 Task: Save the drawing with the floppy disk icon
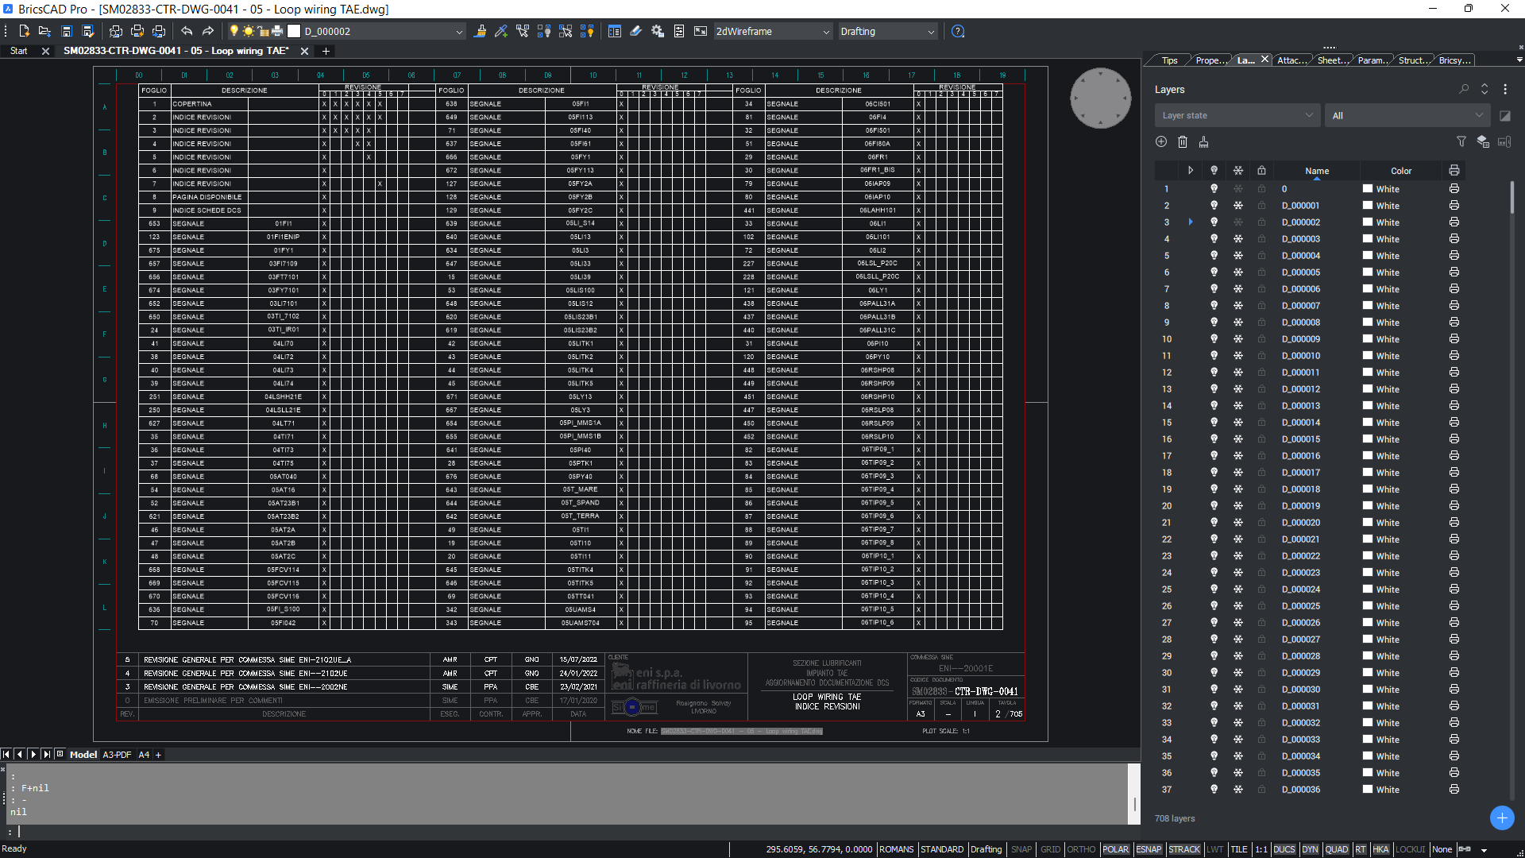point(67,32)
